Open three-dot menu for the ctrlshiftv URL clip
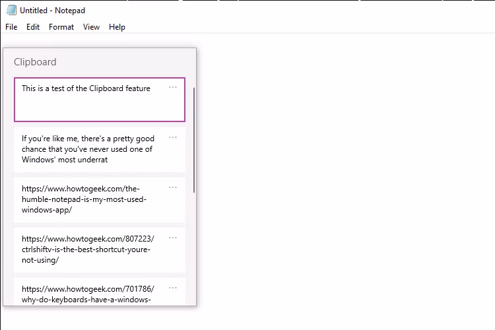Screen dimensions: 495x330 tap(173, 238)
